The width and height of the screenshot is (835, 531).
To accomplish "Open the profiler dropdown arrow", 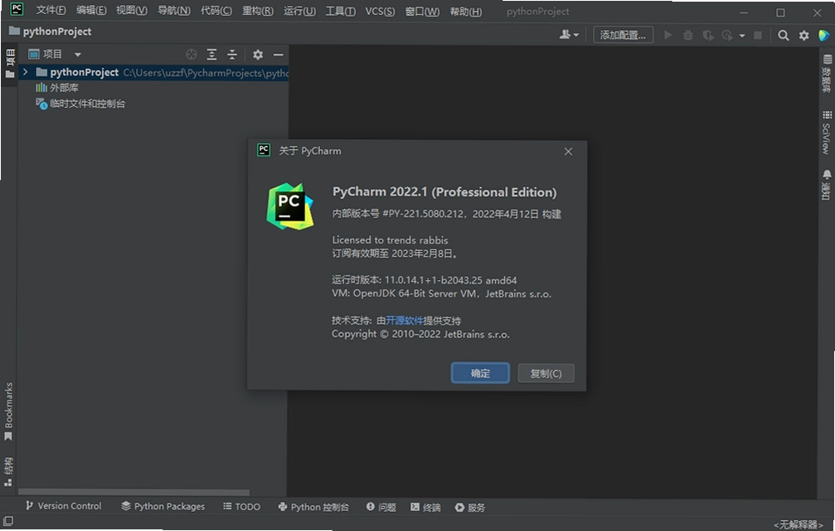I will [x=742, y=36].
